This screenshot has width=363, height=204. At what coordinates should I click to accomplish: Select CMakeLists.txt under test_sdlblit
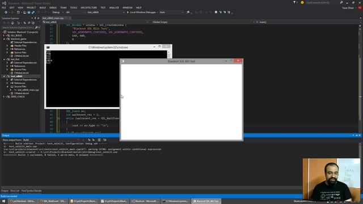pyautogui.click(x=22, y=93)
